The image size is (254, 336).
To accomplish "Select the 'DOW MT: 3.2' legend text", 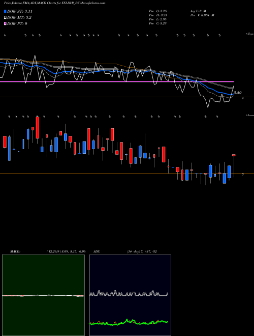I will pos(19,18).
